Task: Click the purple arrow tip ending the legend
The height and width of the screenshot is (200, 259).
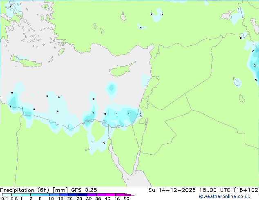Action: click(x=129, y=195)
